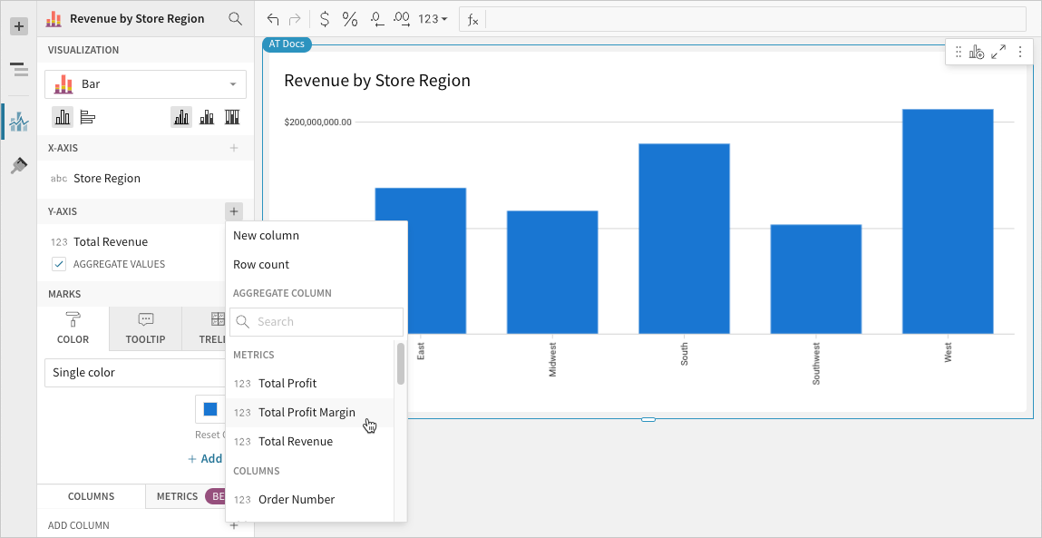Select the Total Profit Margin metric
Image resolution: width=1042 pixels, height=538 pixels.
tap(310, 412)
